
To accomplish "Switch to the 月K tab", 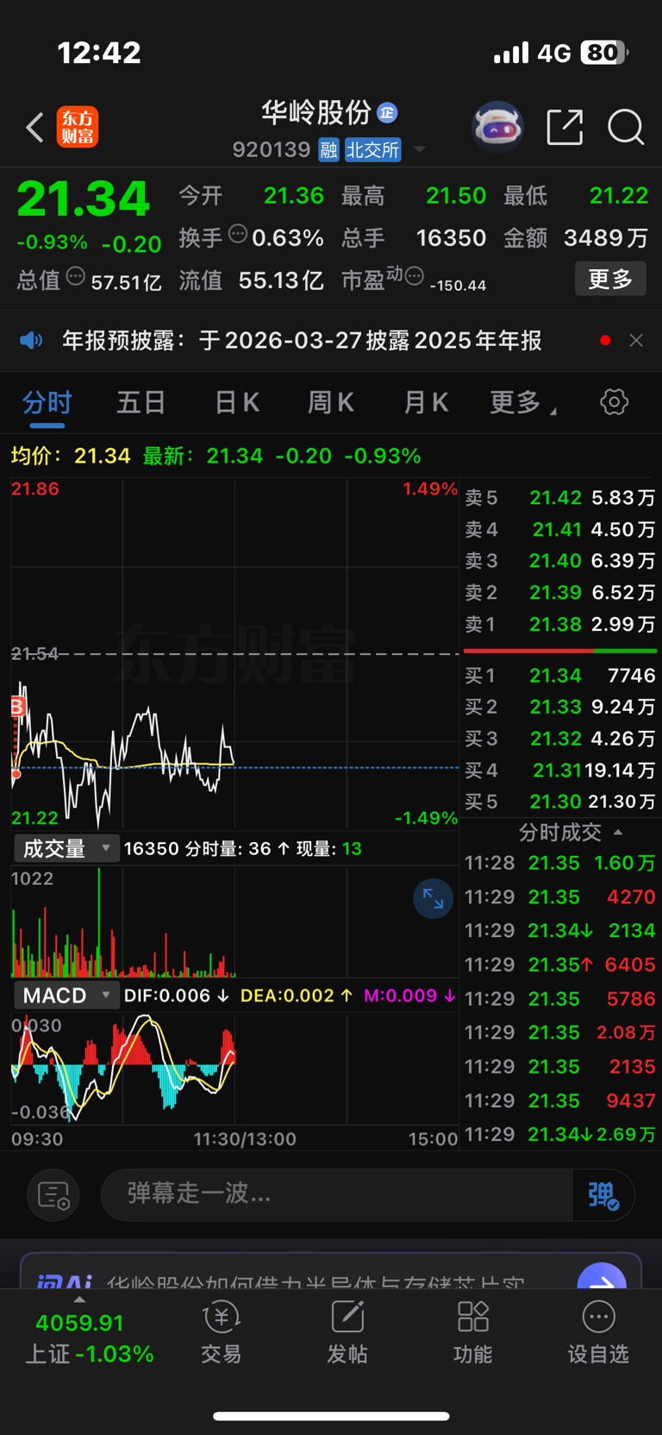I will coord(426,403).
